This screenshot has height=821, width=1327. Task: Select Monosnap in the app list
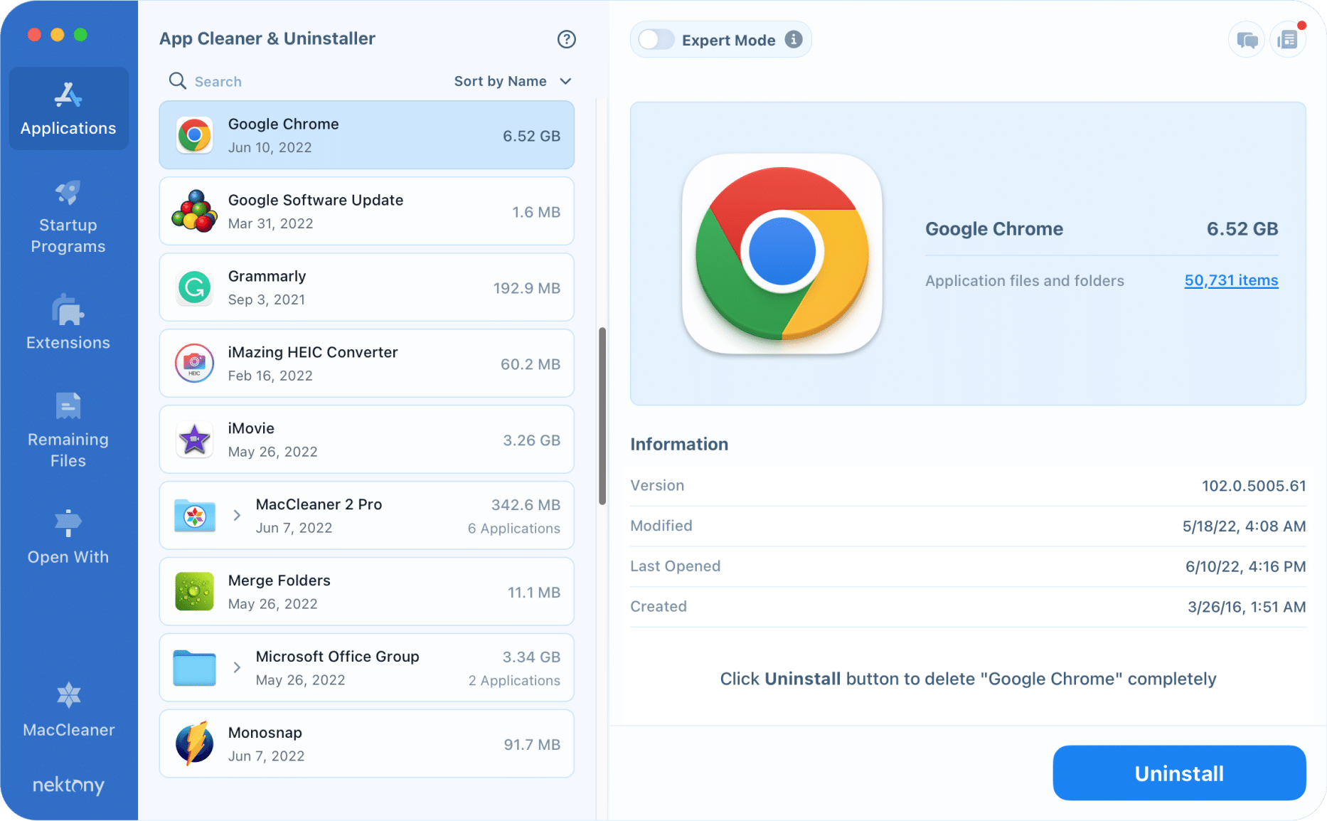click(x=265, y=733)
